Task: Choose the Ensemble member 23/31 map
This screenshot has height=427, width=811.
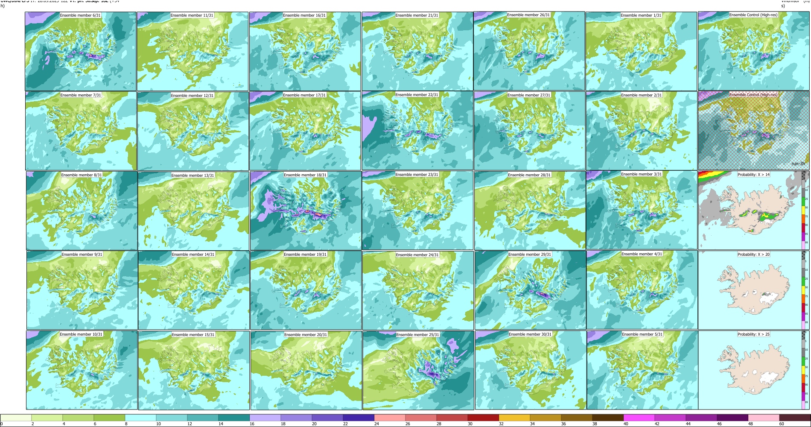Action: click(417, 211)
